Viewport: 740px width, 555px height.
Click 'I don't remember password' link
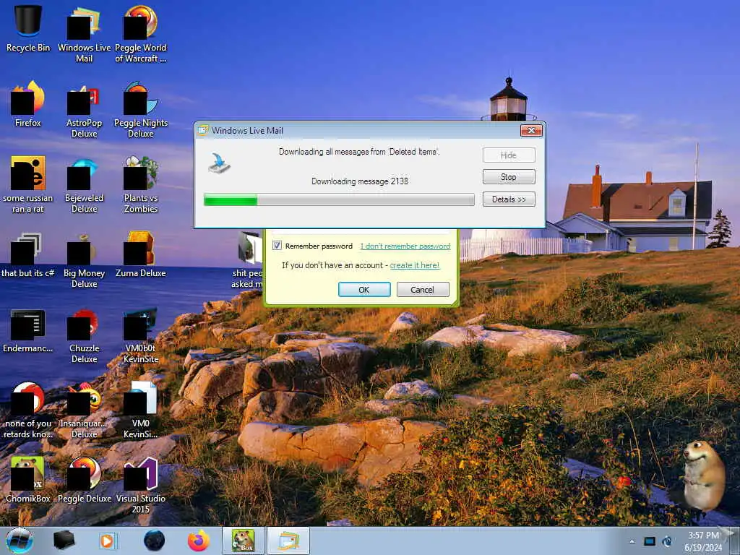[405, 246]
